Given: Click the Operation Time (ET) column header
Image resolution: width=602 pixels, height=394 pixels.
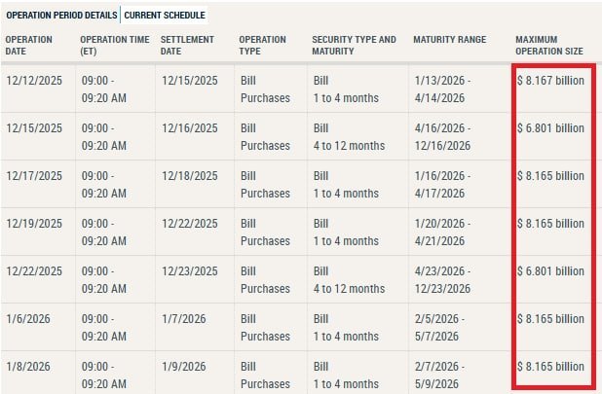Looking at the screenshot, I should (115, 46).
